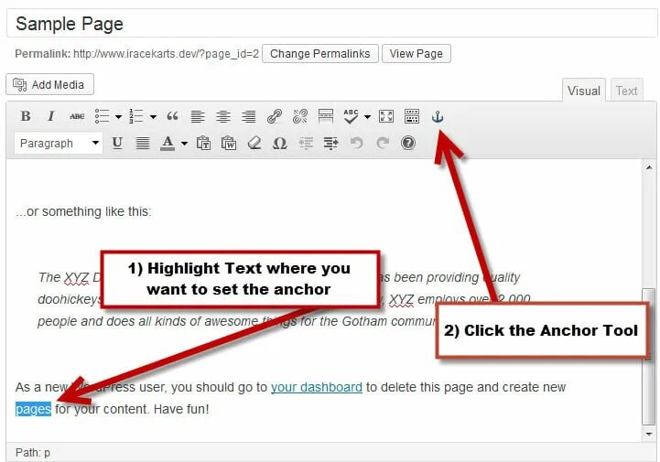Remove link with unlink icon
Viewport: 660px width, 462px height.
coord(300,116)
